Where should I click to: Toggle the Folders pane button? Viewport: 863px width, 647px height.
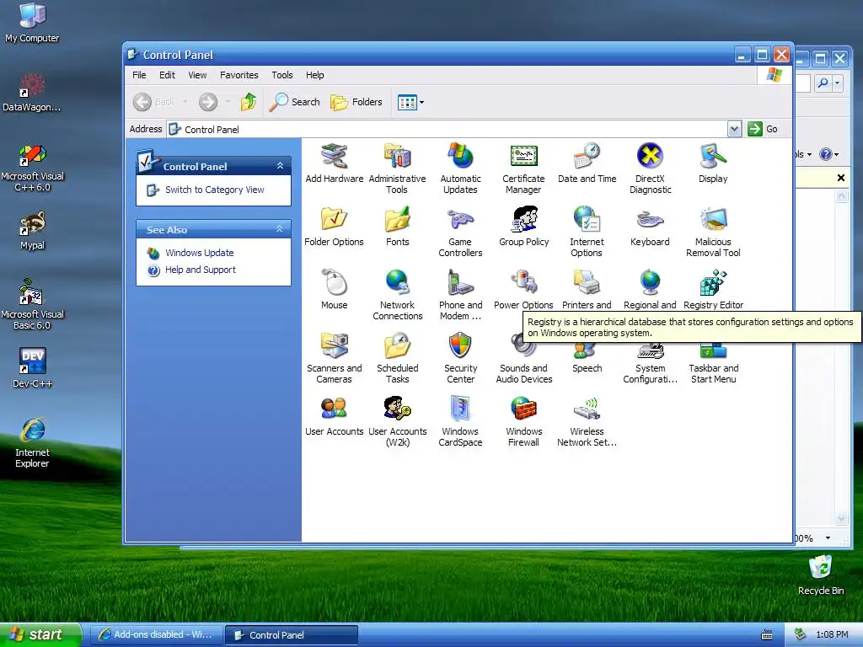pyautogui.click(x=356, y=102)
